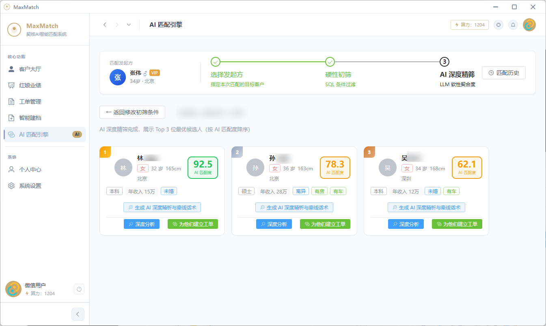
Task: Select AI 匹配引擎 menu item
Action: click(45, 135)
